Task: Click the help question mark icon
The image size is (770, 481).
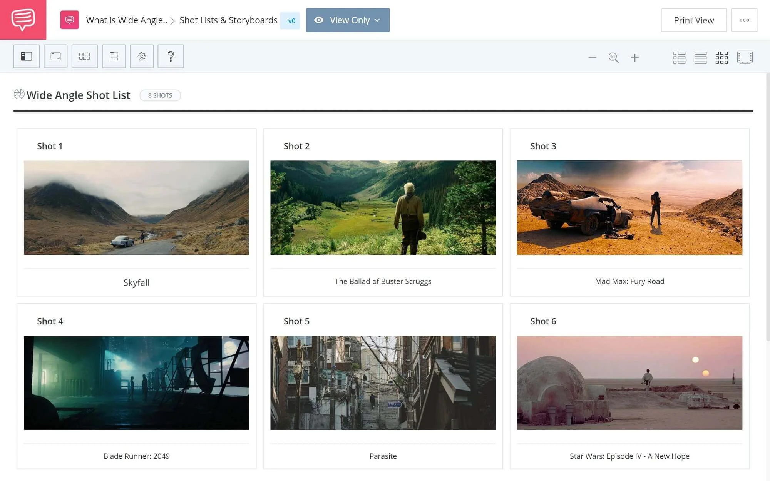Action: (x=171, y=56)
